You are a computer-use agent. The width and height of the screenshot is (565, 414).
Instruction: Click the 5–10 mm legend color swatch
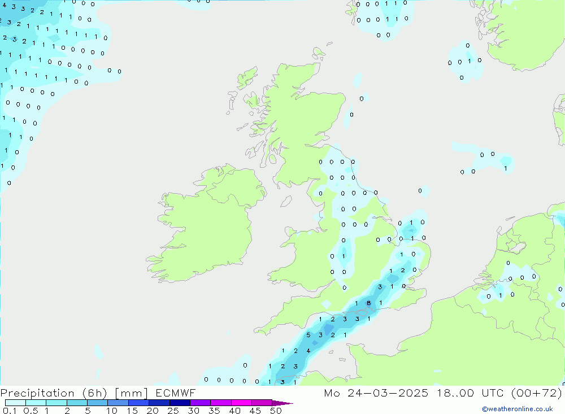tap(97, 403)
